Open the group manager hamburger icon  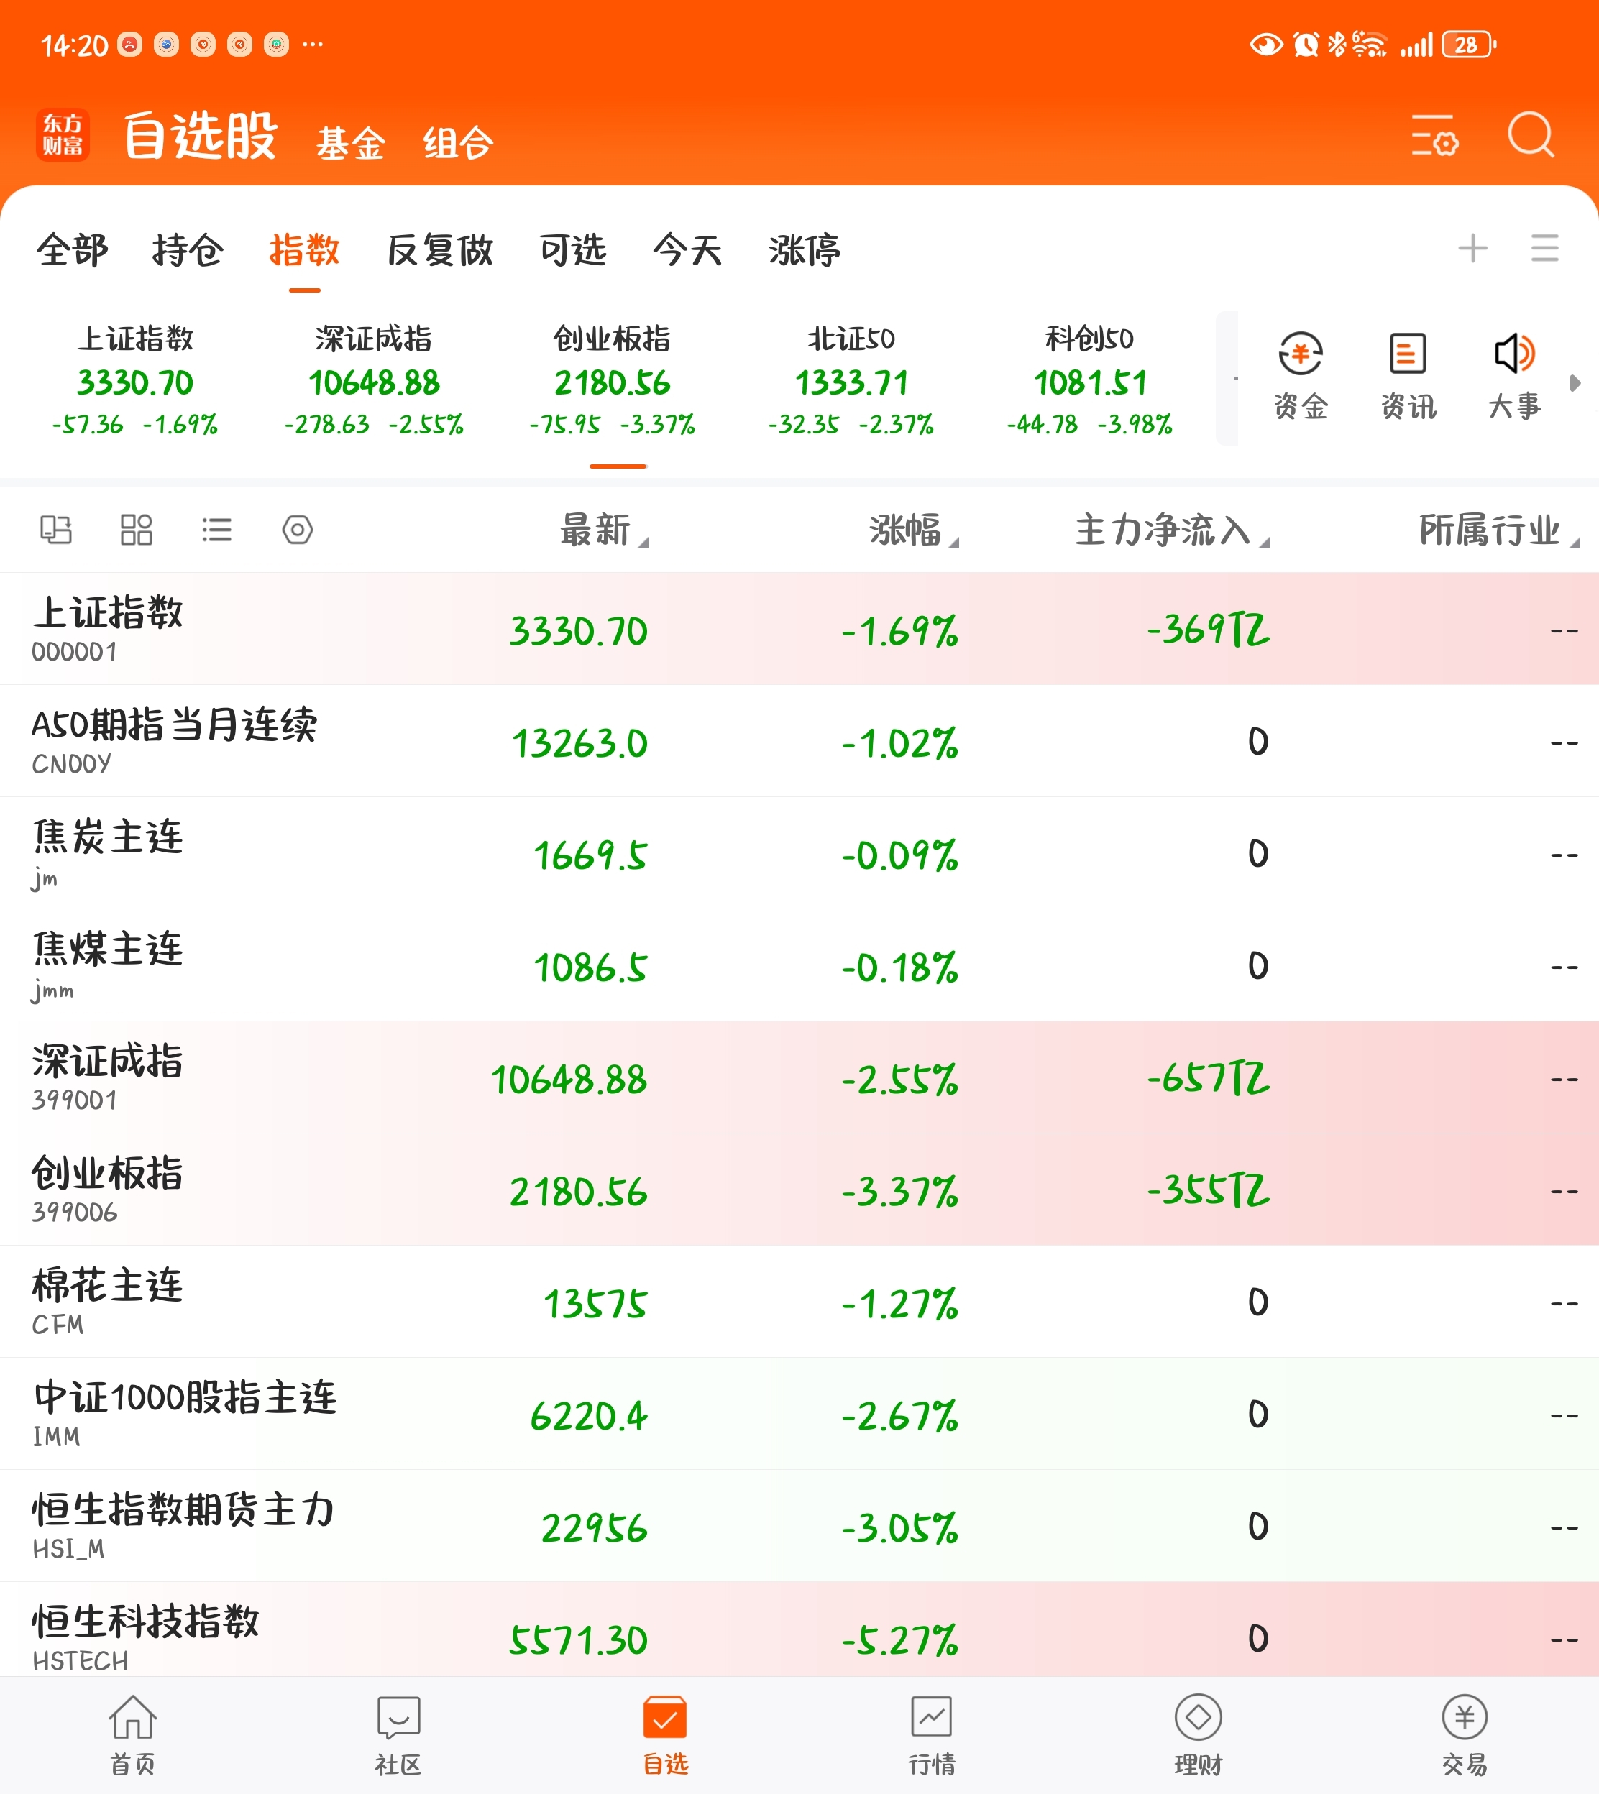click(x=1544, y=249)
